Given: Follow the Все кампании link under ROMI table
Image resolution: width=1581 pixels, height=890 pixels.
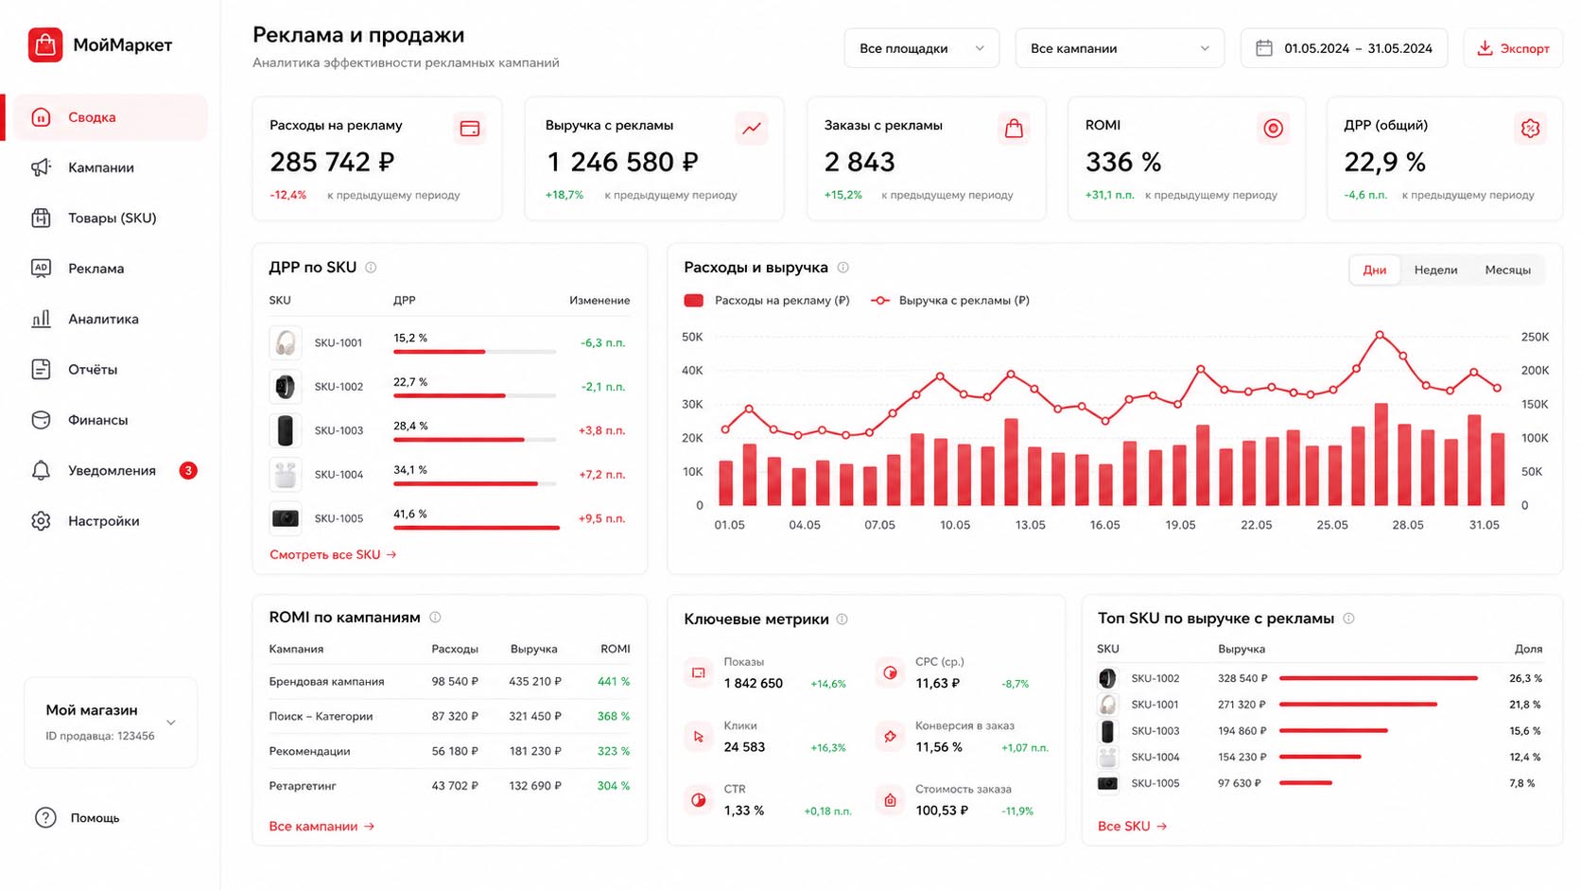Looking at the screenshot, I should click(321, 827).
